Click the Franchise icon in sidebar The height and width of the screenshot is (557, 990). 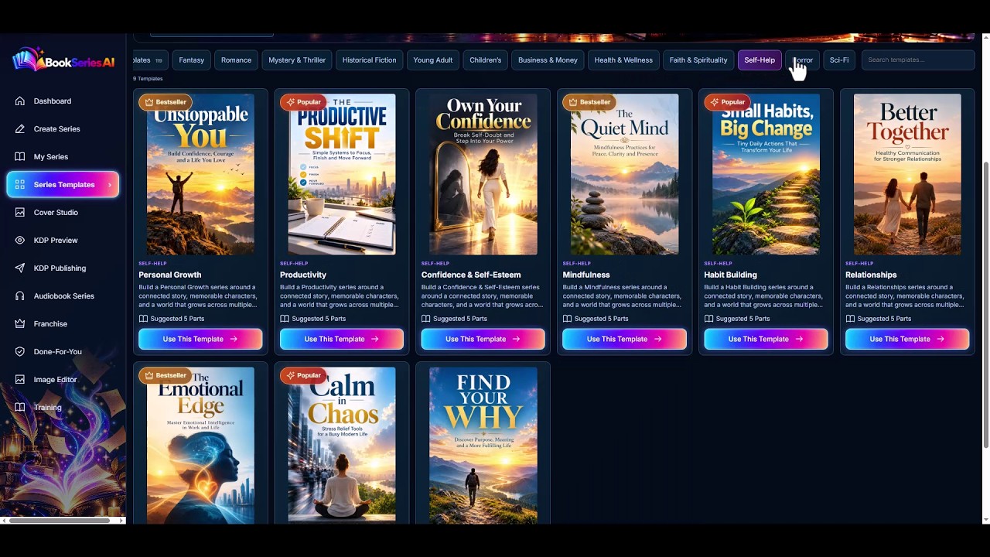pos(20,324)
